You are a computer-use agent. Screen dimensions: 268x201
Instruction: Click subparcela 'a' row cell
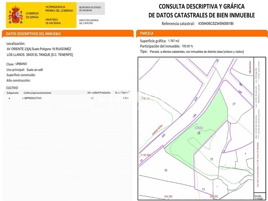coord(9,98)
